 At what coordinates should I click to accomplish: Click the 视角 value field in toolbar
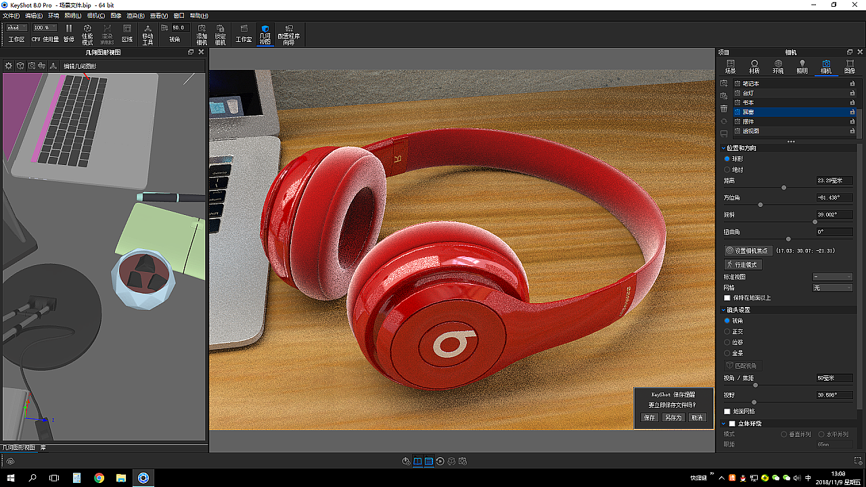coord(179,28)
